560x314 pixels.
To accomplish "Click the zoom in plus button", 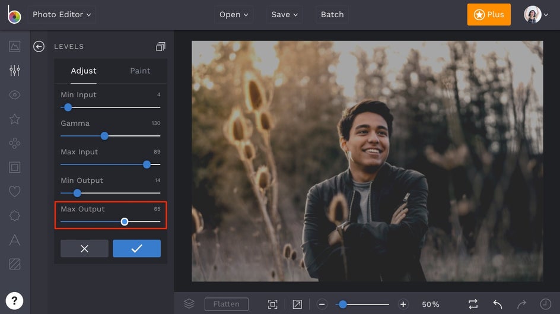I will [x=403, y=304].
